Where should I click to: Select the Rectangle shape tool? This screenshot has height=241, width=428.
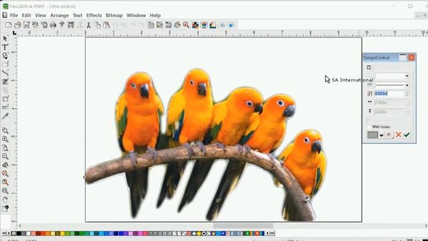click(x=5, y=64)
